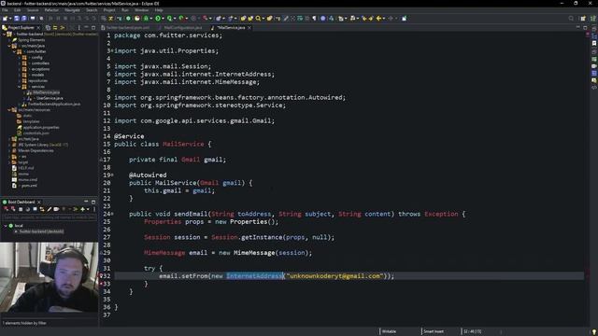Click the New file wizard icon

tap(5, 19)
